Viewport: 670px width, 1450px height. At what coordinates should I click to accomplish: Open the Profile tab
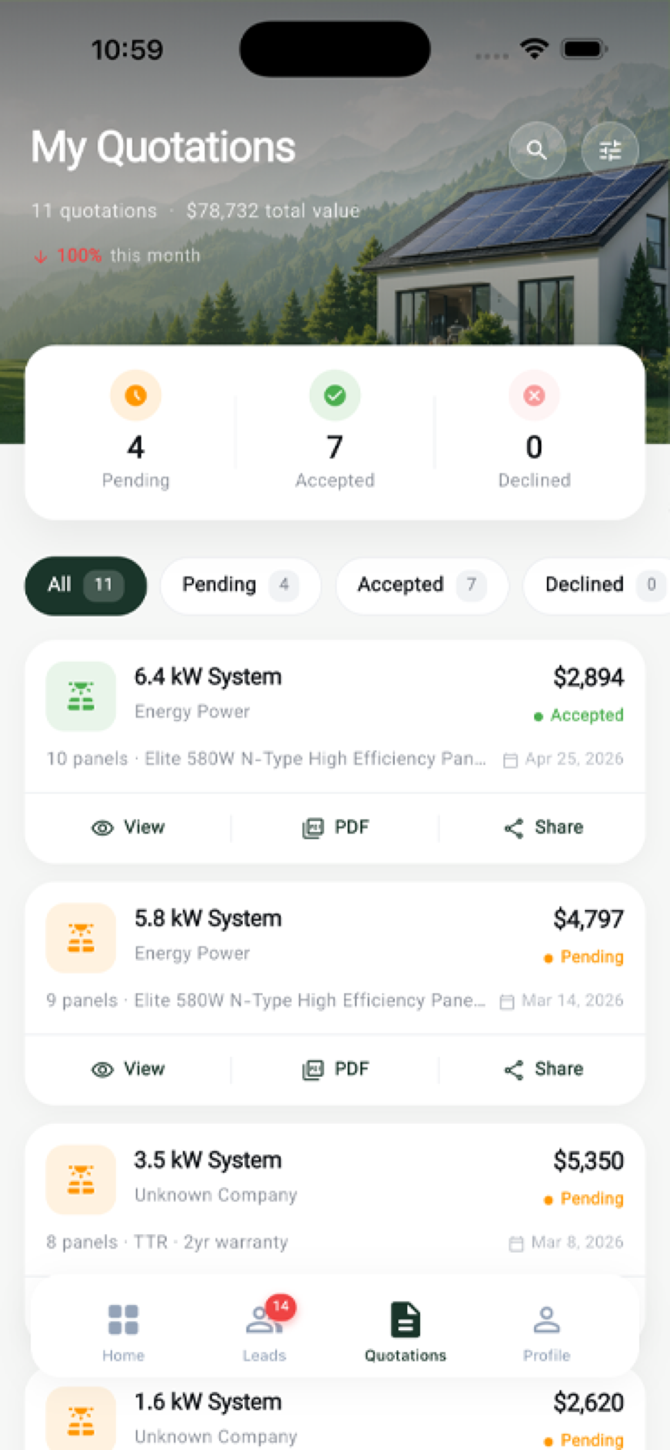tap(546, 1331)
